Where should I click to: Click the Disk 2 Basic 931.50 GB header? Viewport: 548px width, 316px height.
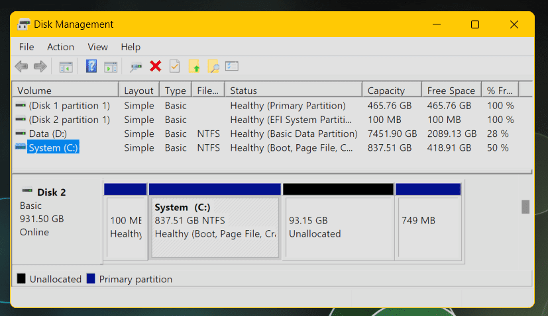58,220
